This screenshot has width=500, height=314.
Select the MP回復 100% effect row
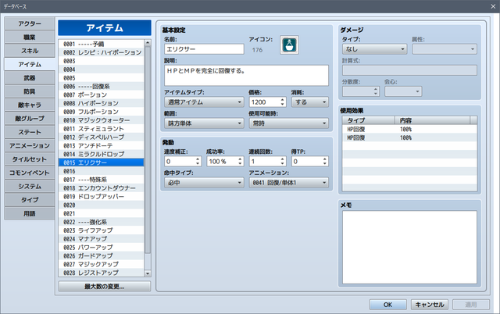(x=409, y=137)
